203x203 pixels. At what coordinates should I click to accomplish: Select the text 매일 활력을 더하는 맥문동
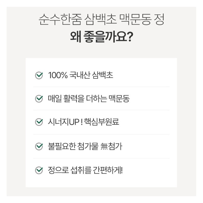click(89, 99)
